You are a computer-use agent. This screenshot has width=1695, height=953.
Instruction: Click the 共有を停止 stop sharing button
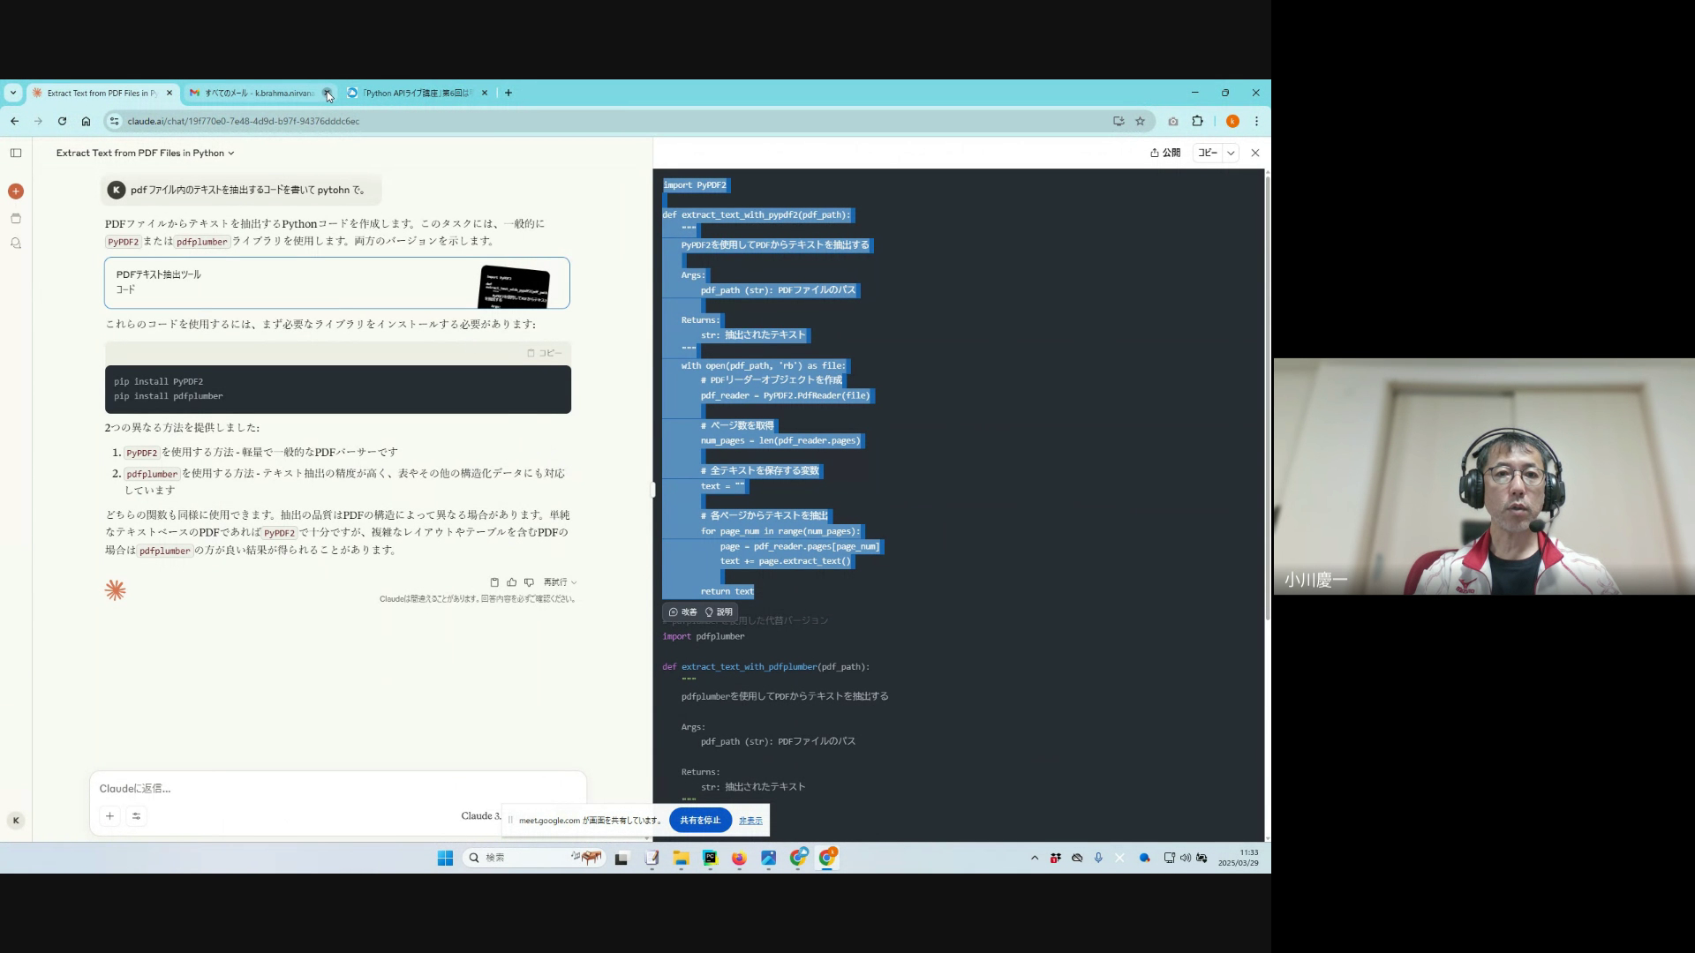[700, 820]
